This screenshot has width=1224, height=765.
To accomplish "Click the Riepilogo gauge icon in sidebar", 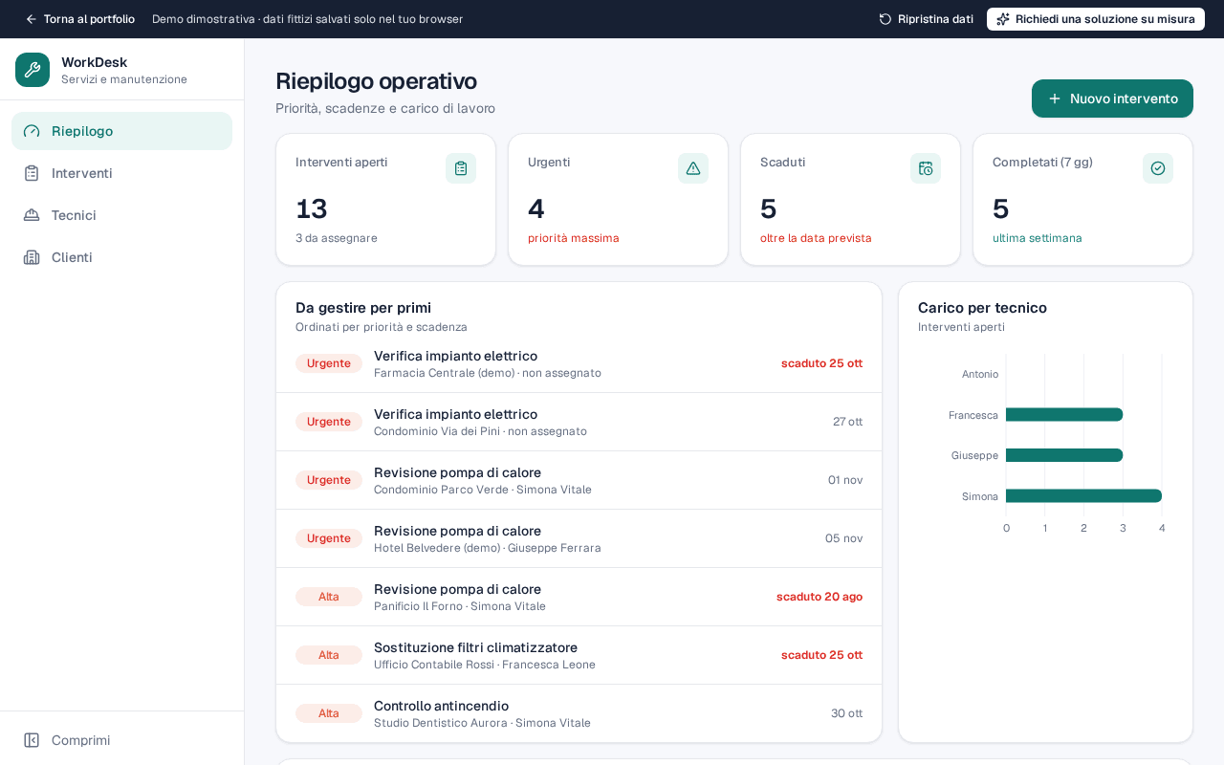I will (32, 131).
